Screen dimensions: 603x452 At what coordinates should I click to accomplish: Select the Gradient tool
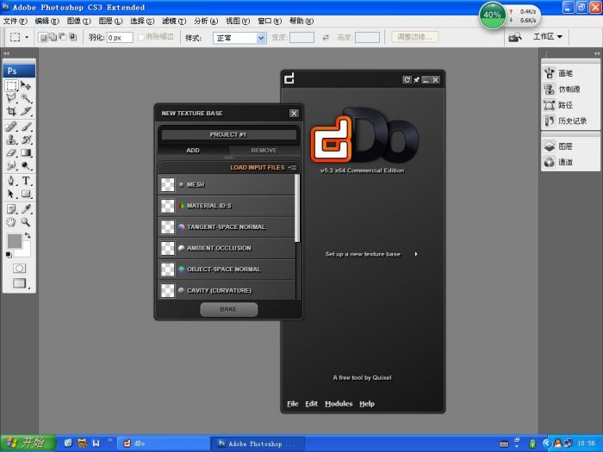26,152
